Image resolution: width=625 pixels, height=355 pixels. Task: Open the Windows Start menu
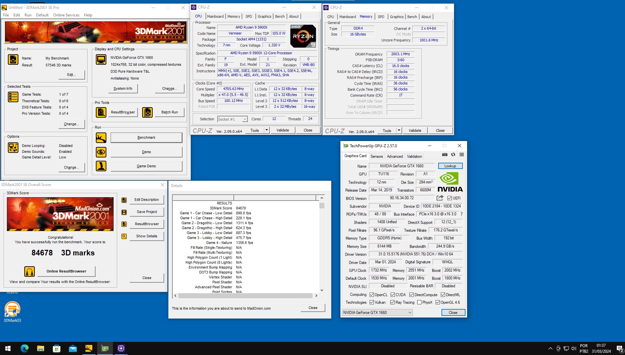[x=8, y=348]
